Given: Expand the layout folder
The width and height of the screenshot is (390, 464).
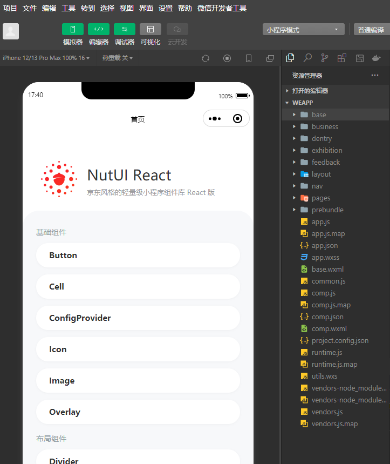Looking at the screenshot, I should pyautogui.click(x=336, y=174).
